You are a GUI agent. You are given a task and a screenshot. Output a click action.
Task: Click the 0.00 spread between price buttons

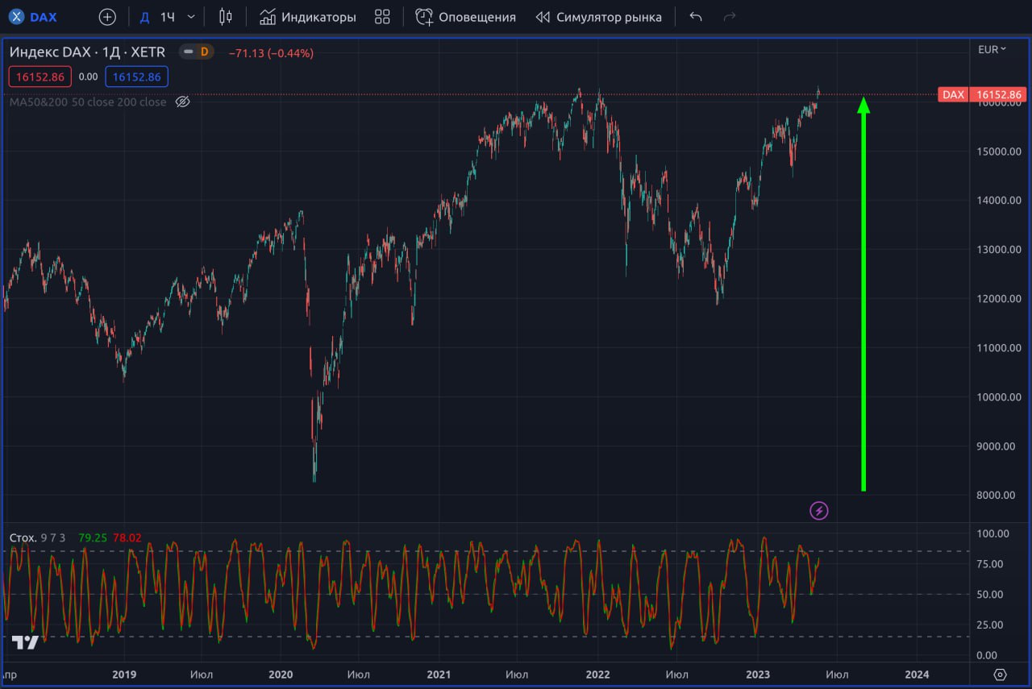tap(88, 77)
